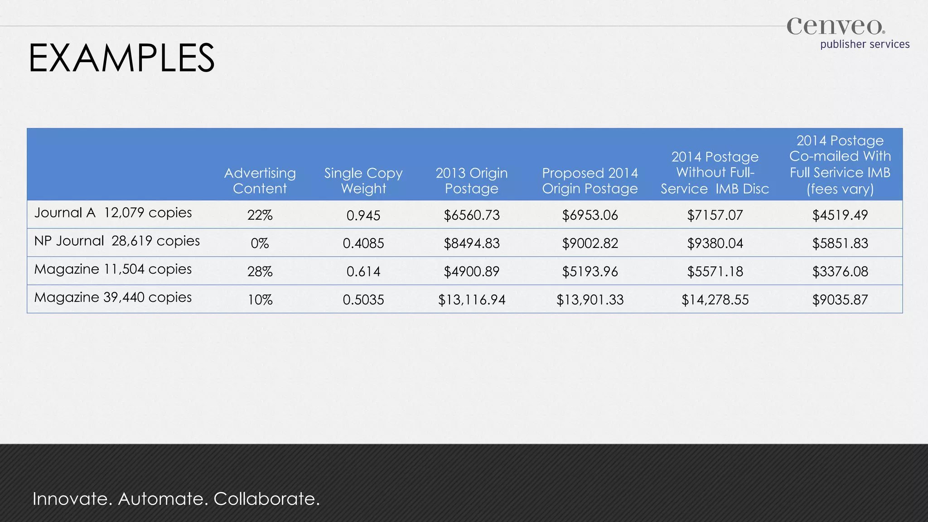Select Magazine 39,440 copies row label

[x=113, y=297]
